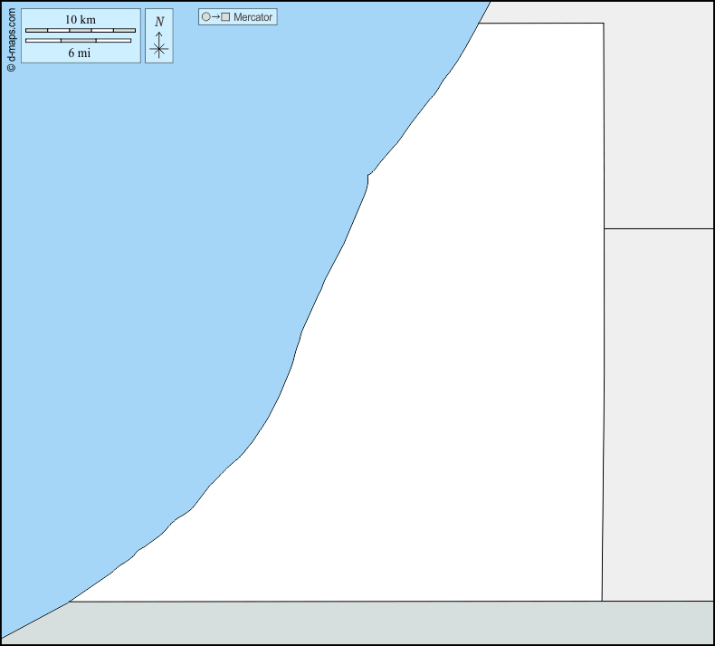Select the lower-right gray neighboring region
This screenshot has width=715, height=646.
(x=659, y=408)
